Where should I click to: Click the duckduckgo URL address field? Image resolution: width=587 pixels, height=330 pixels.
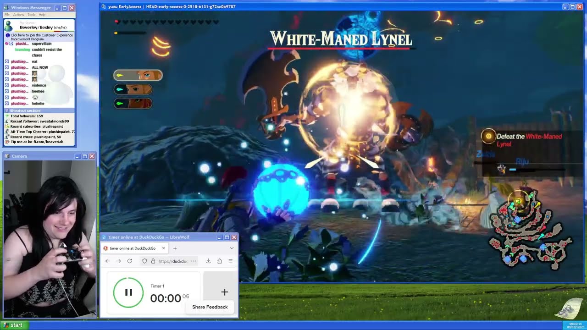tap(173, 261)
